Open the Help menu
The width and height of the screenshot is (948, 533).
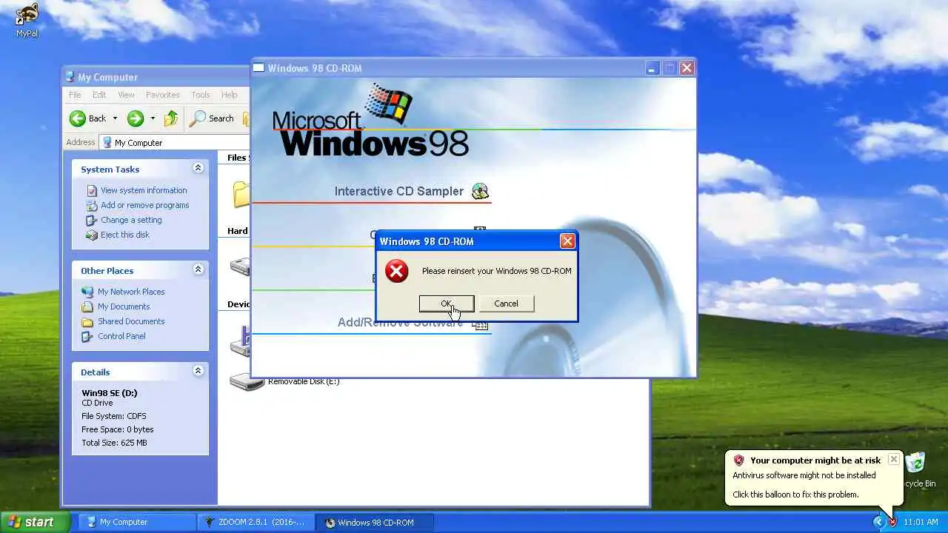[230, 95]
